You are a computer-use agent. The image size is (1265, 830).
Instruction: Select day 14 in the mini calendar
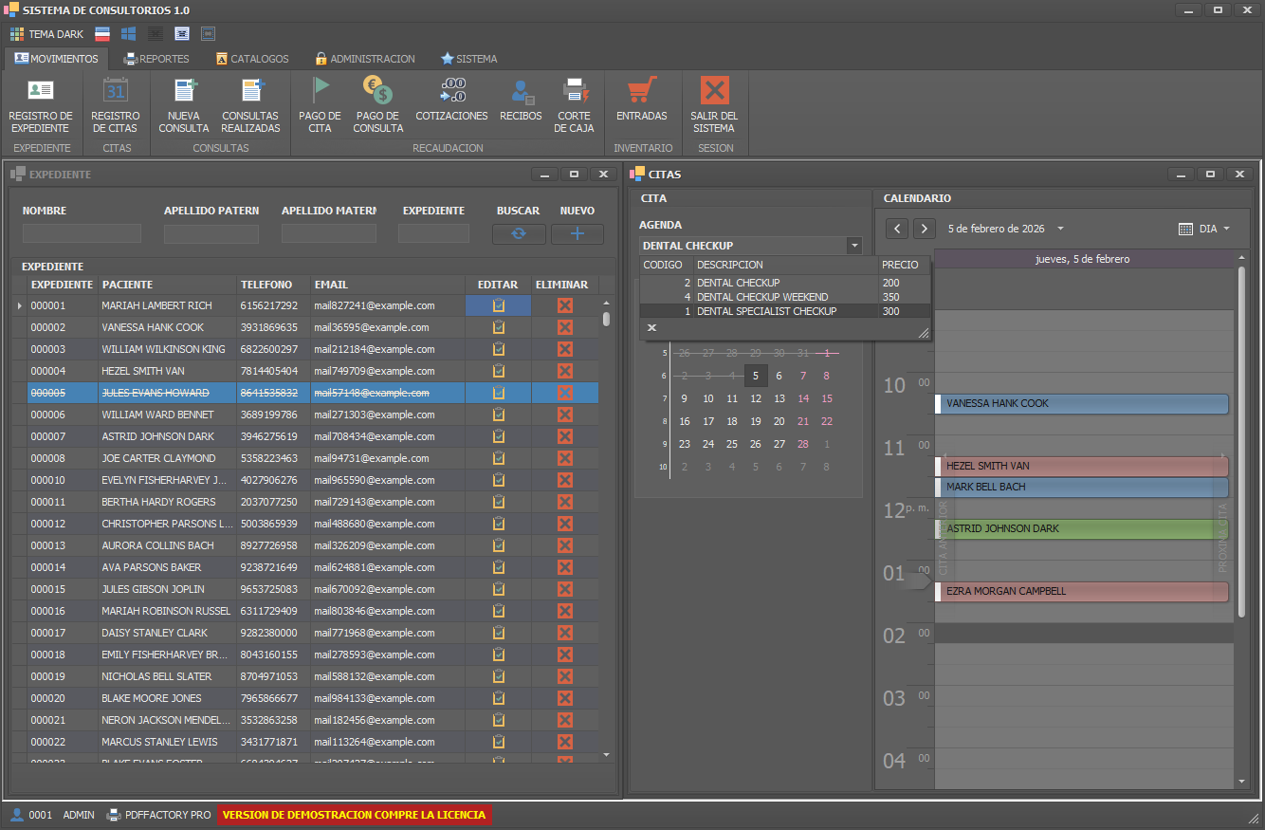point(803,398)
